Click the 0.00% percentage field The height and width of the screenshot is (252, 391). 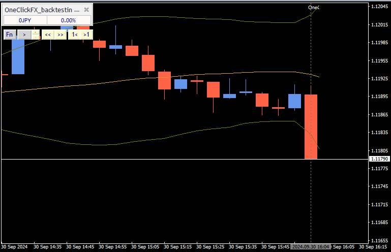click(69, 20)
